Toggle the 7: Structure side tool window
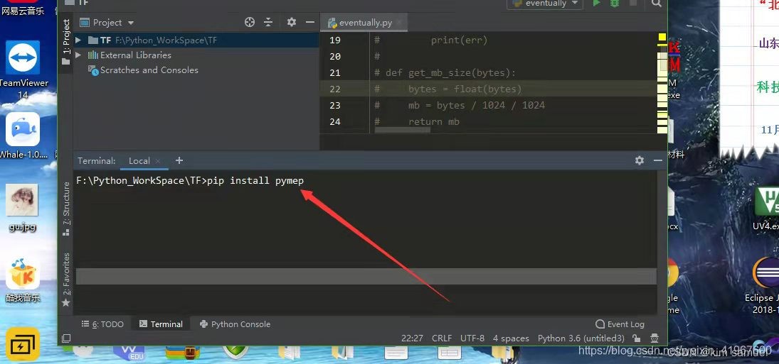779x364 pixels. click(x=66, y=209)
